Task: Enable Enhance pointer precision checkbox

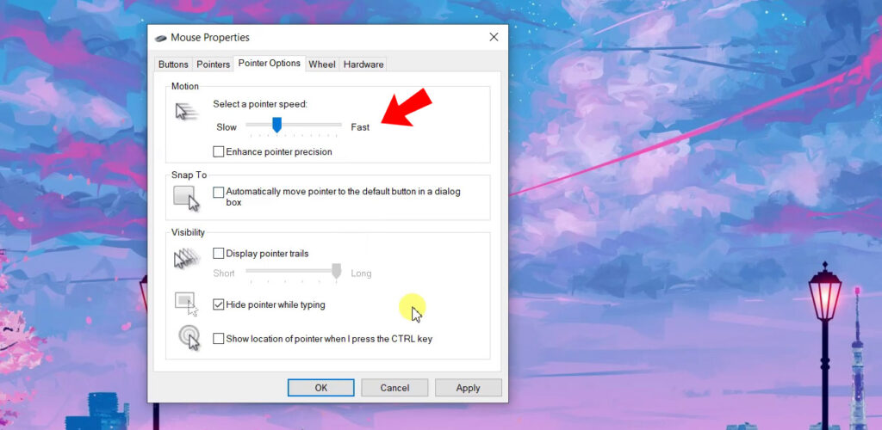Action: coord(218,151)
